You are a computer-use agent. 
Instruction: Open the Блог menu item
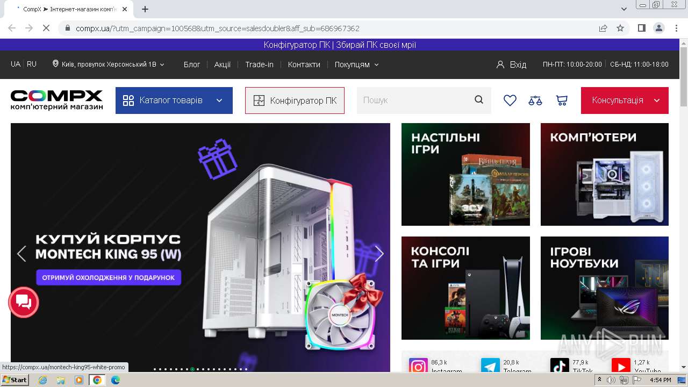tap(192, 64)
